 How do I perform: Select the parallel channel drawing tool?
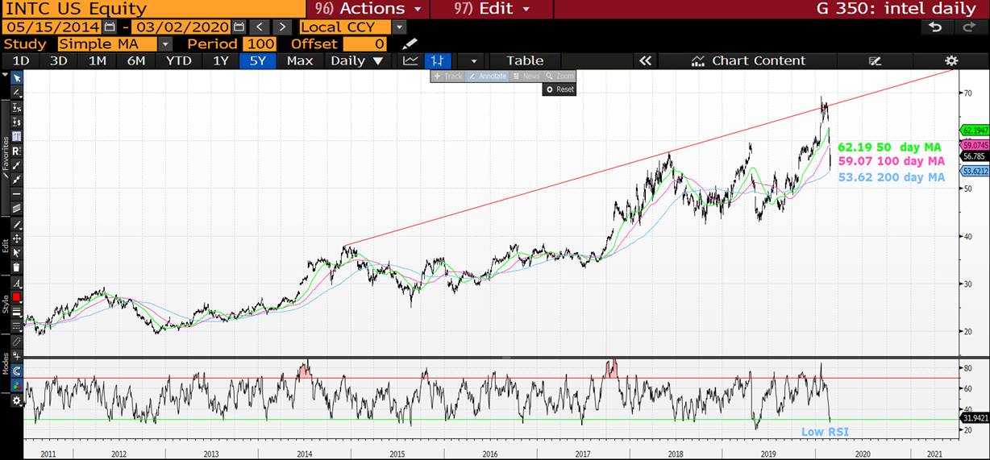pyautogui.click(x=16, y=209)
